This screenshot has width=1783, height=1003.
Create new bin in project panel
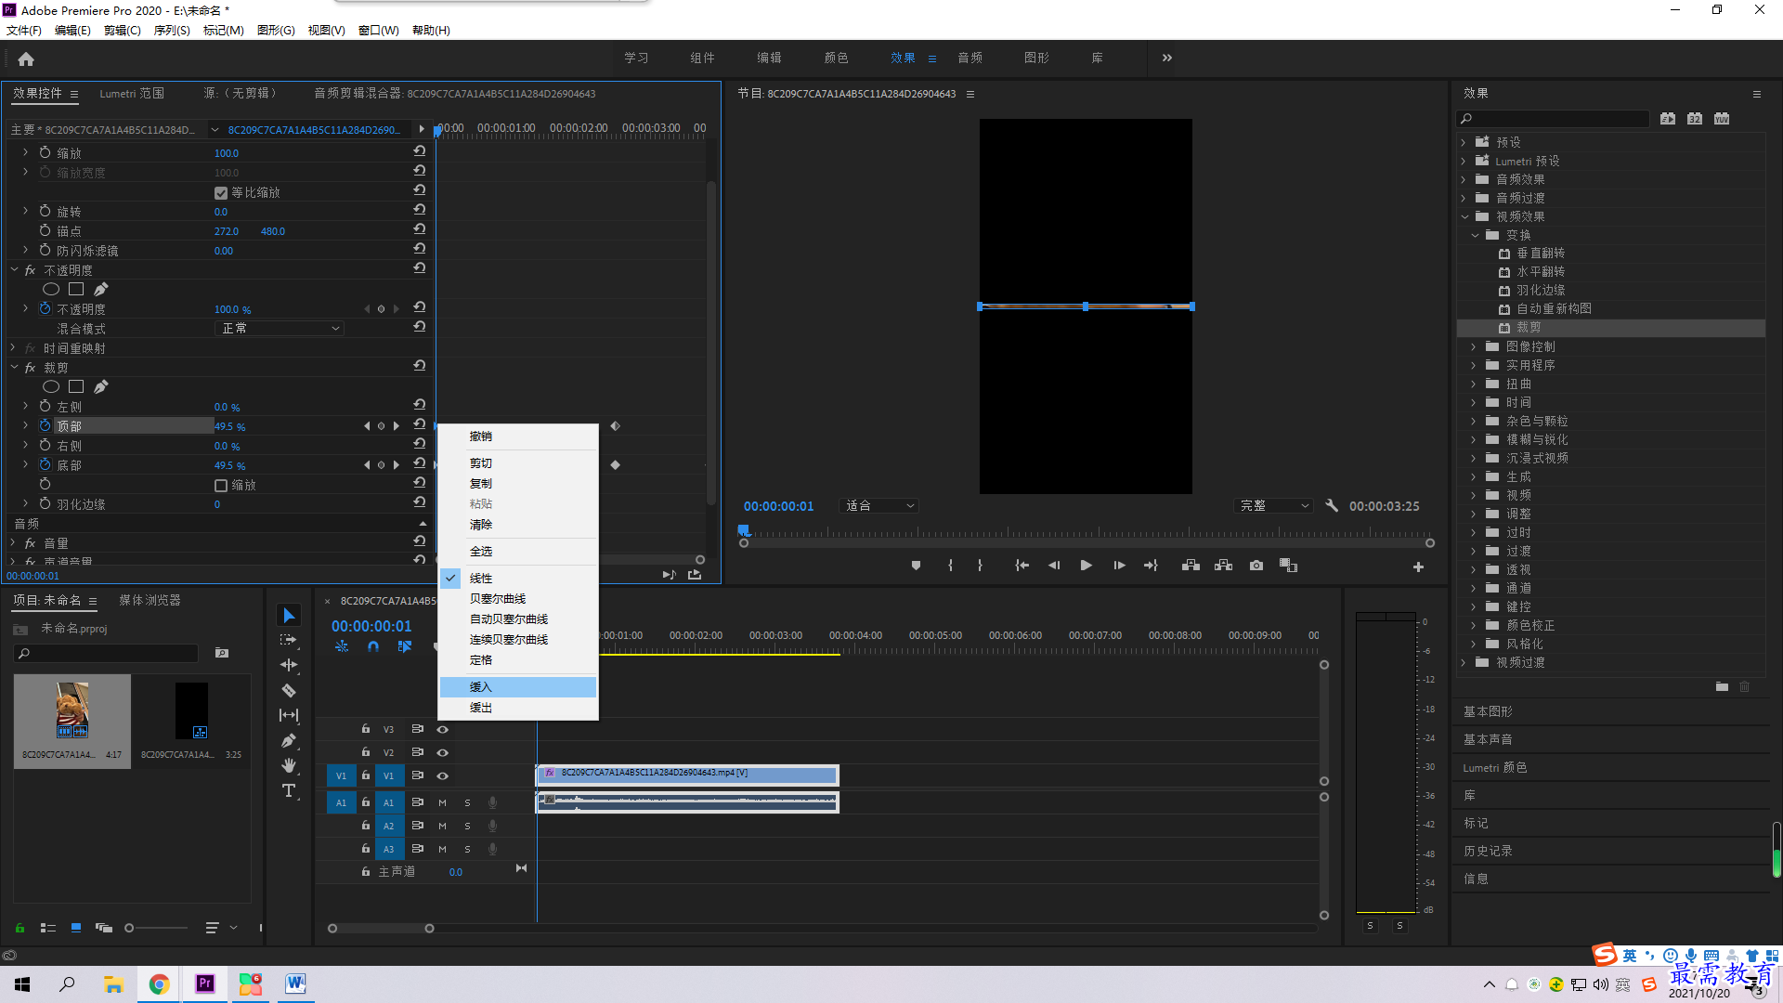[222, 653]
